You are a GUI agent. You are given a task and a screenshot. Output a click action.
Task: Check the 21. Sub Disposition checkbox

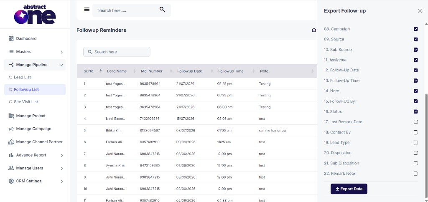(416, 163)
